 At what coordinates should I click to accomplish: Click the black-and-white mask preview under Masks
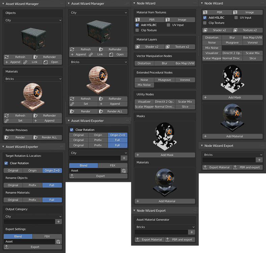coord(165,137)
